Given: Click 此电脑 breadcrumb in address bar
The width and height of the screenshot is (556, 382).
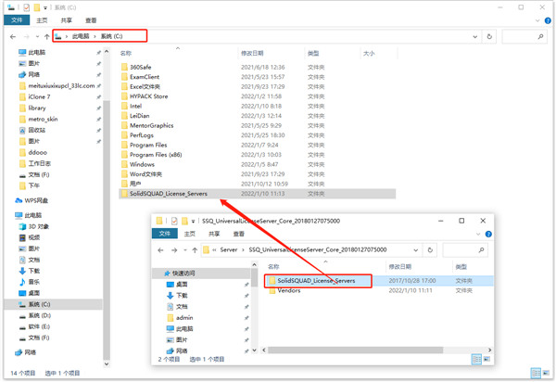Looking at the screenshot, I should tap(81, 36).
